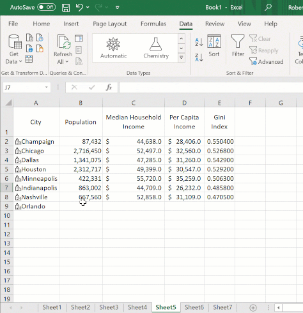Click the Search magnifier icon
This screenshot has width=303, height=313.
268,8
